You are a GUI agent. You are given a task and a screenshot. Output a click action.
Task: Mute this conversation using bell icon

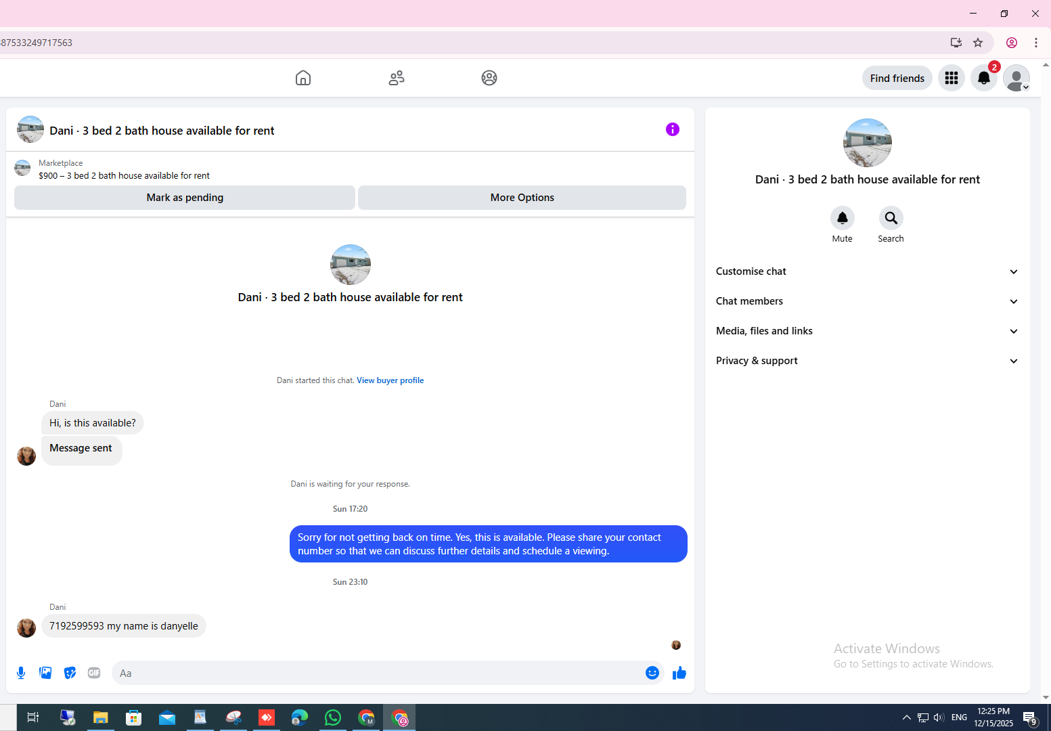click(843, 218)
